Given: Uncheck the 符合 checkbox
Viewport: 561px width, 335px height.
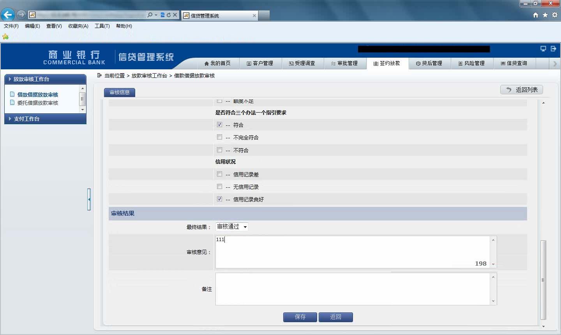Looking at the screenshot, I should pyautogui.click(x=219, y=125).
